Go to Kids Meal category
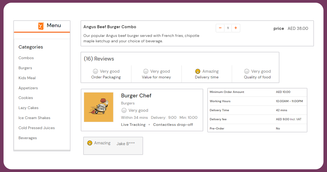 27,78
